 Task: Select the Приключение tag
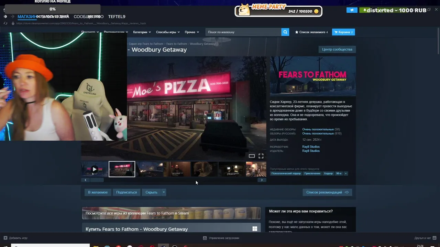pos(312,174)
